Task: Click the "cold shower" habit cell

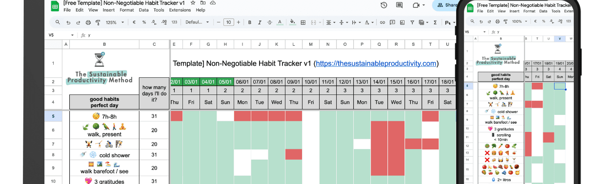Action: click(x=104, y=155)
